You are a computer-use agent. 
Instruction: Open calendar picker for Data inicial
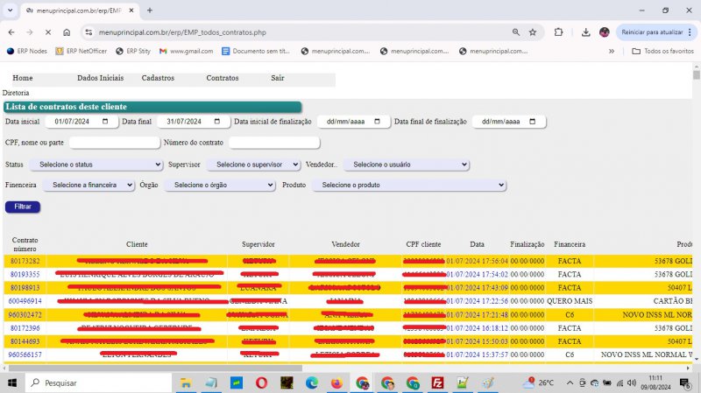[104, 122]
